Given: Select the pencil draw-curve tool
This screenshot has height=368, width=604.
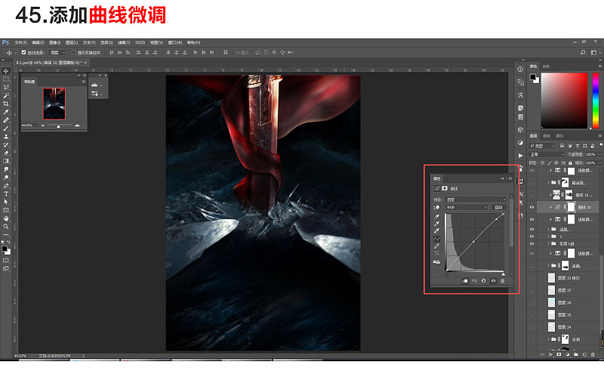Looking at the screenshot, I should click(436, 246).
